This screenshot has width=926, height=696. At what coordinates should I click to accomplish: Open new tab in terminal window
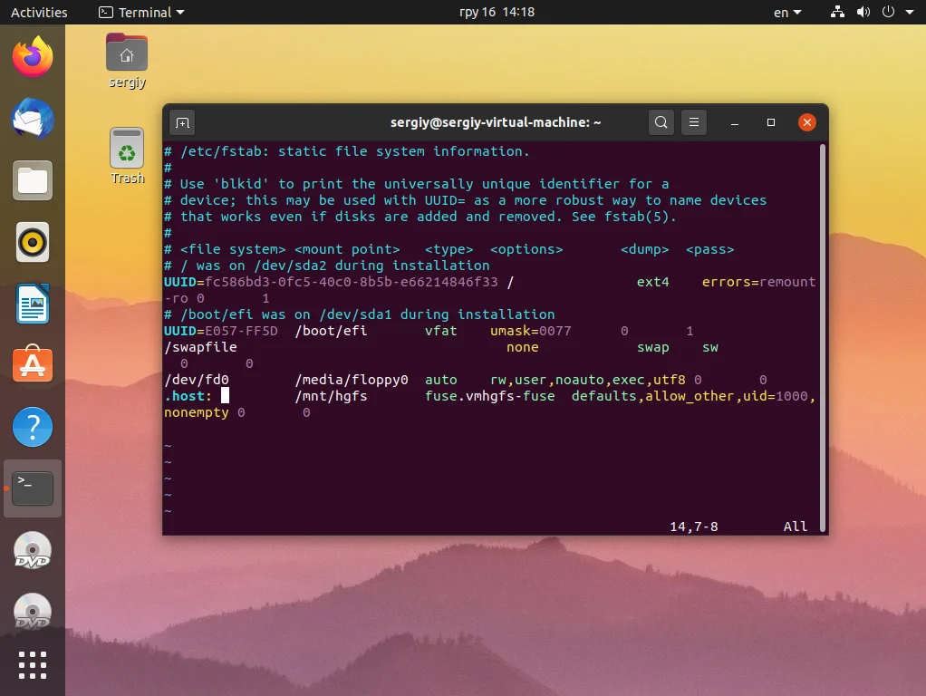coord(182,122)
